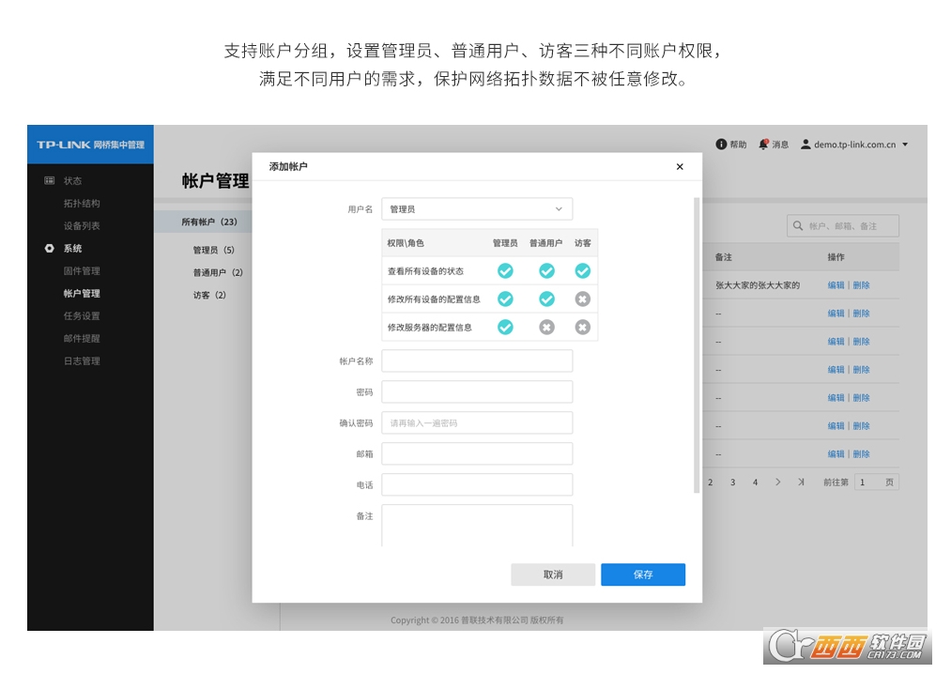Screen dimensions: 951x674
Task: Click the search magnifier icon in search box
Action: pyautogui.click(x=796, y=225)
